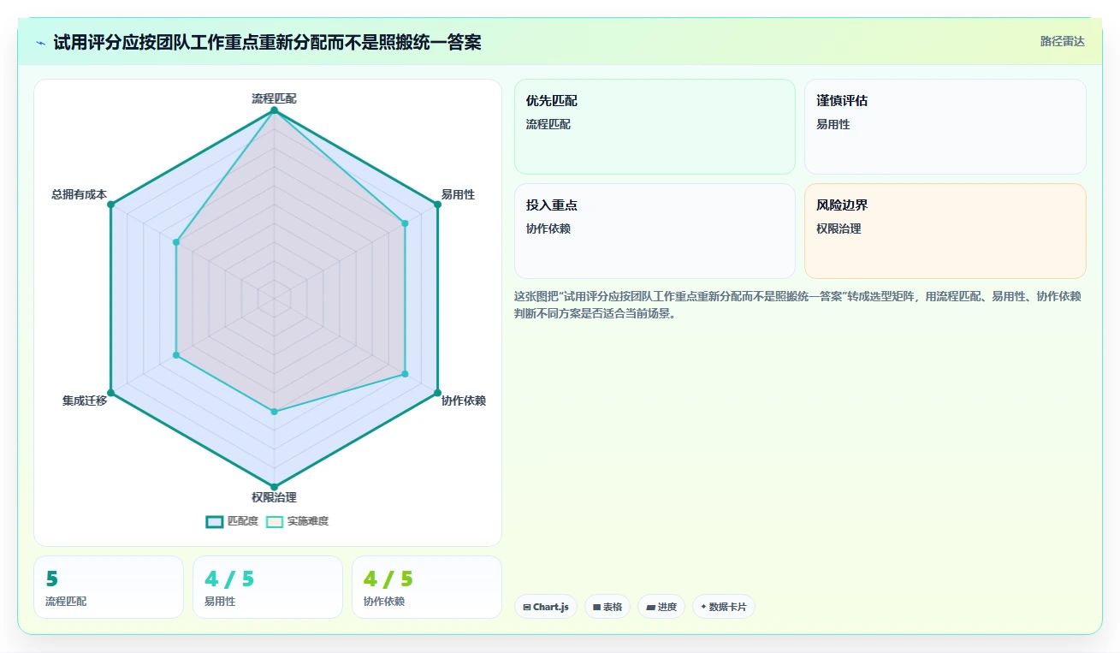Image resolution: width=1120 pixels, height=653 pixels.
Task: Click the 5 流程匹配 stat card
Action: [x=109, y=587]
